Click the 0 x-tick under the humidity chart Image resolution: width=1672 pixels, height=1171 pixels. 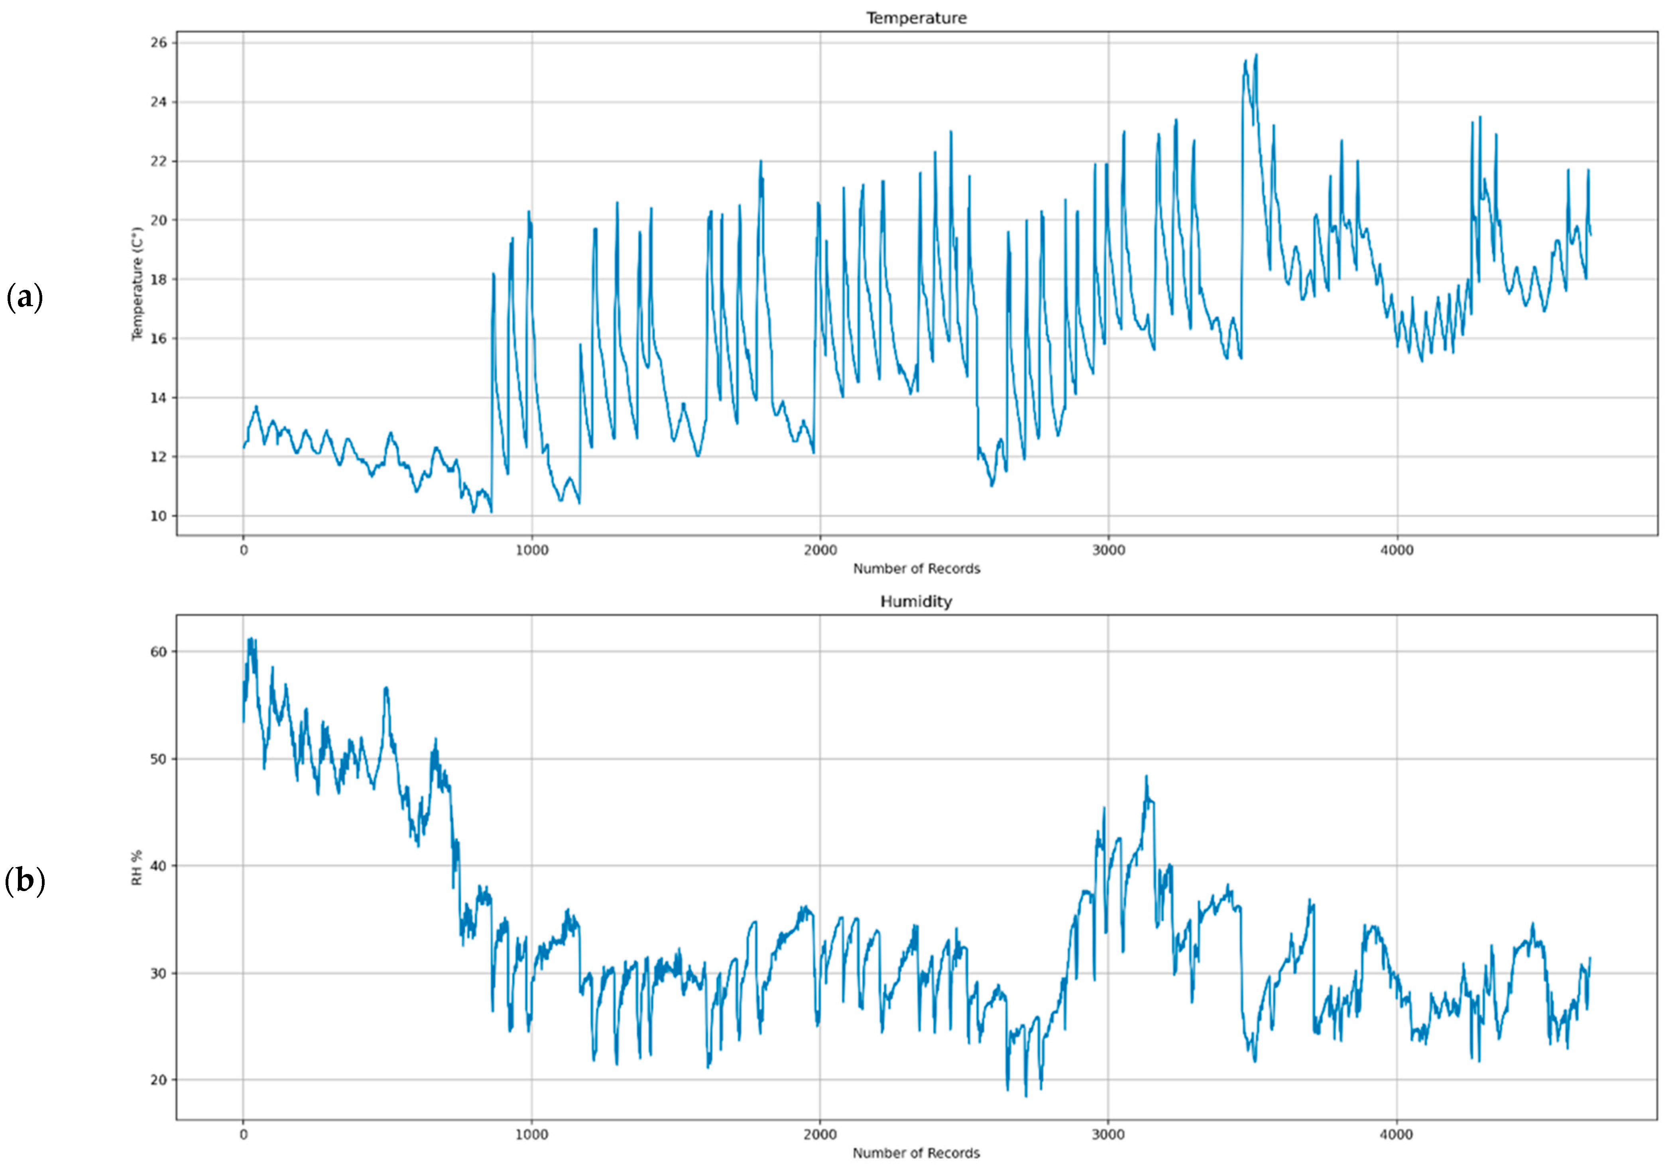243,1135
